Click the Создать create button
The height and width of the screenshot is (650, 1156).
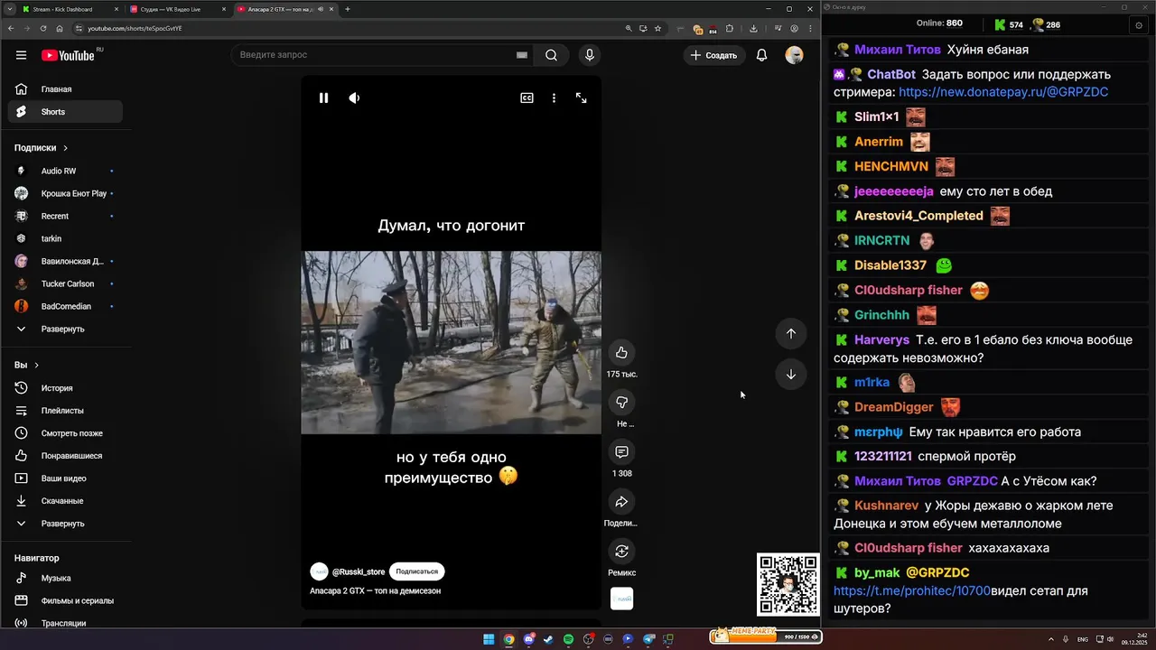pyautogui.click(x=713, y=55)
